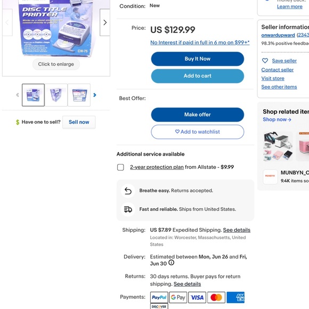The height and width of the screenshot is (309, 309).
Task: Advance thumbnail strip with blue chevron
Action: tap(95, 95)
